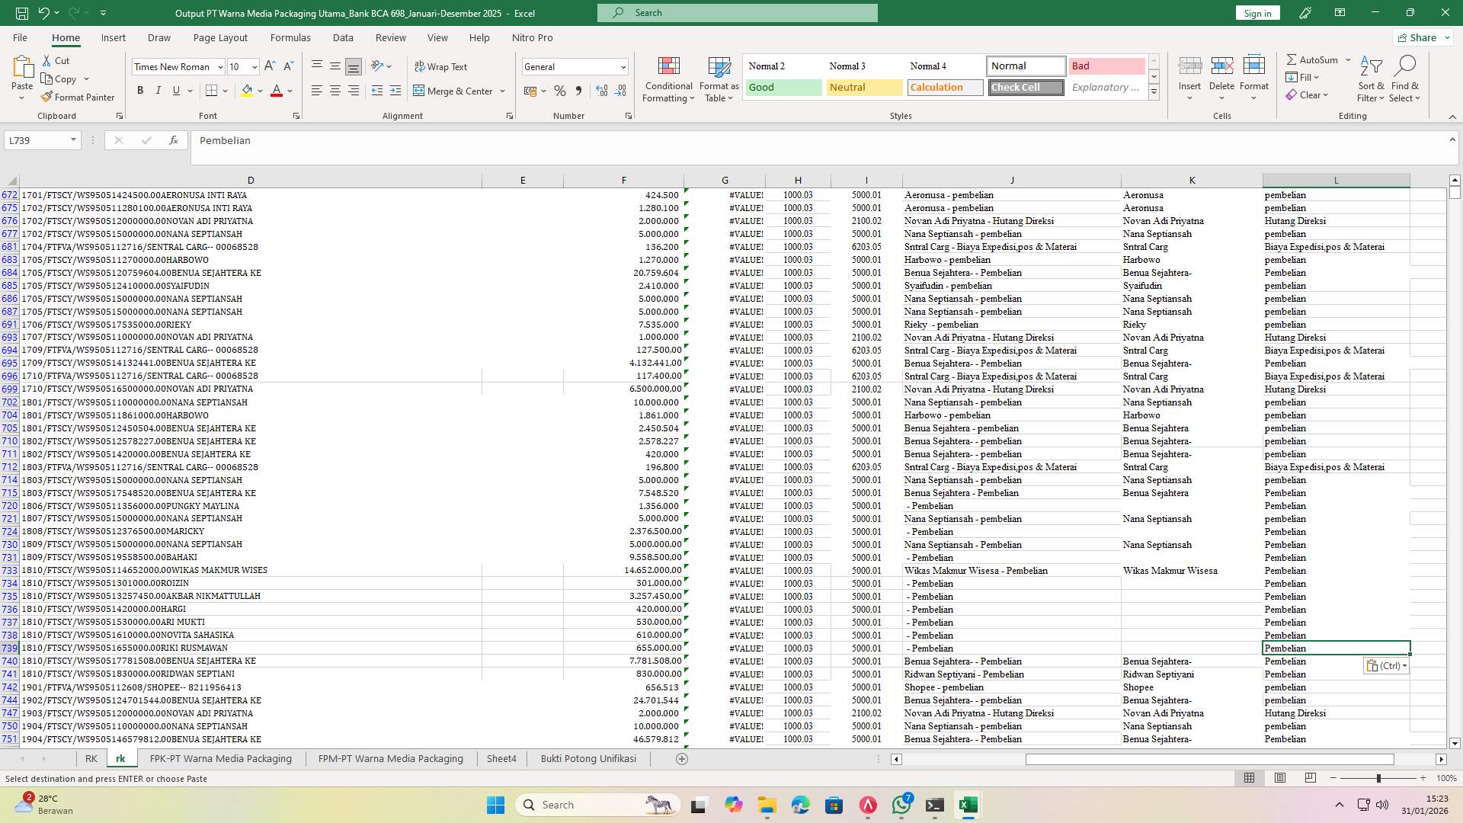Viewport: 1463px width, 823px height.
Task: Switch to the Formulas ribbon tab
Action: tap(290, 37)
